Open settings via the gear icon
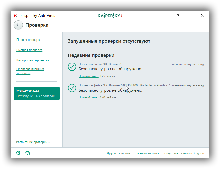This screenshot has width=220, height=169. click(18, 153)
